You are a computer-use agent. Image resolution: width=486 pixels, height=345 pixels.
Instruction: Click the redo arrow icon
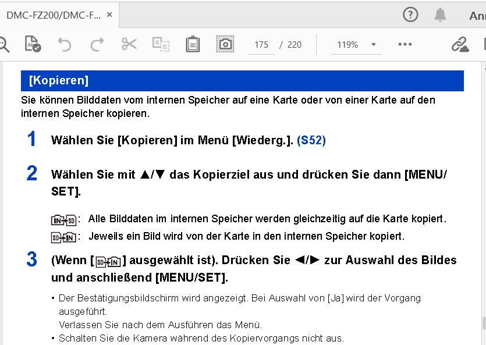tap(97, 44)
